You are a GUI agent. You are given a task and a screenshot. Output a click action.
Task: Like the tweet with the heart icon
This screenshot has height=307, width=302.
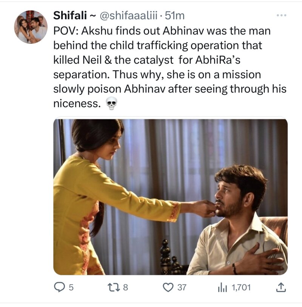coord(168,287)
